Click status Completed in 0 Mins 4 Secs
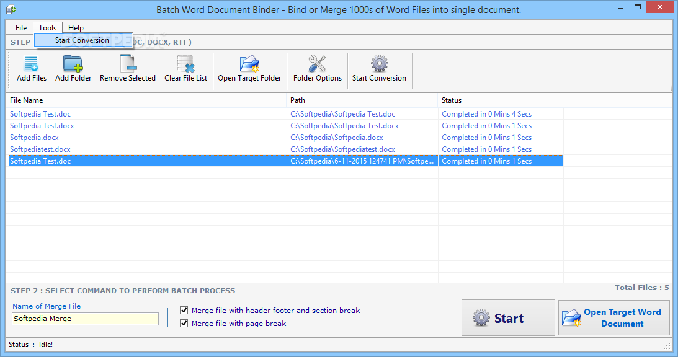Screen dimensions: 678x357 486,114
